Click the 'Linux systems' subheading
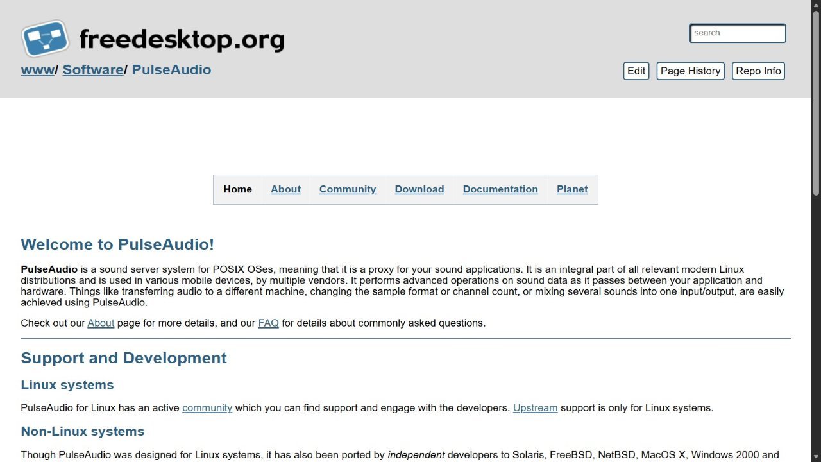Image resolution: width=821 pixels, height=462 pixels. coord(67,385)
